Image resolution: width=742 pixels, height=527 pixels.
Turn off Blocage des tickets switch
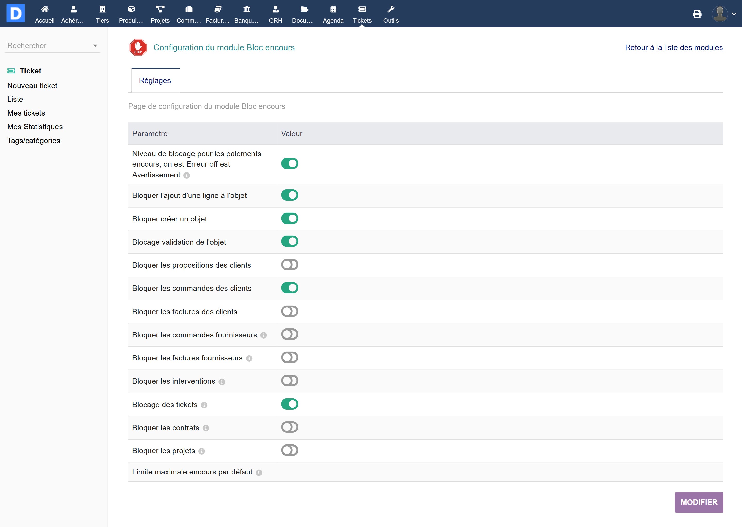[x=289, y=404]
